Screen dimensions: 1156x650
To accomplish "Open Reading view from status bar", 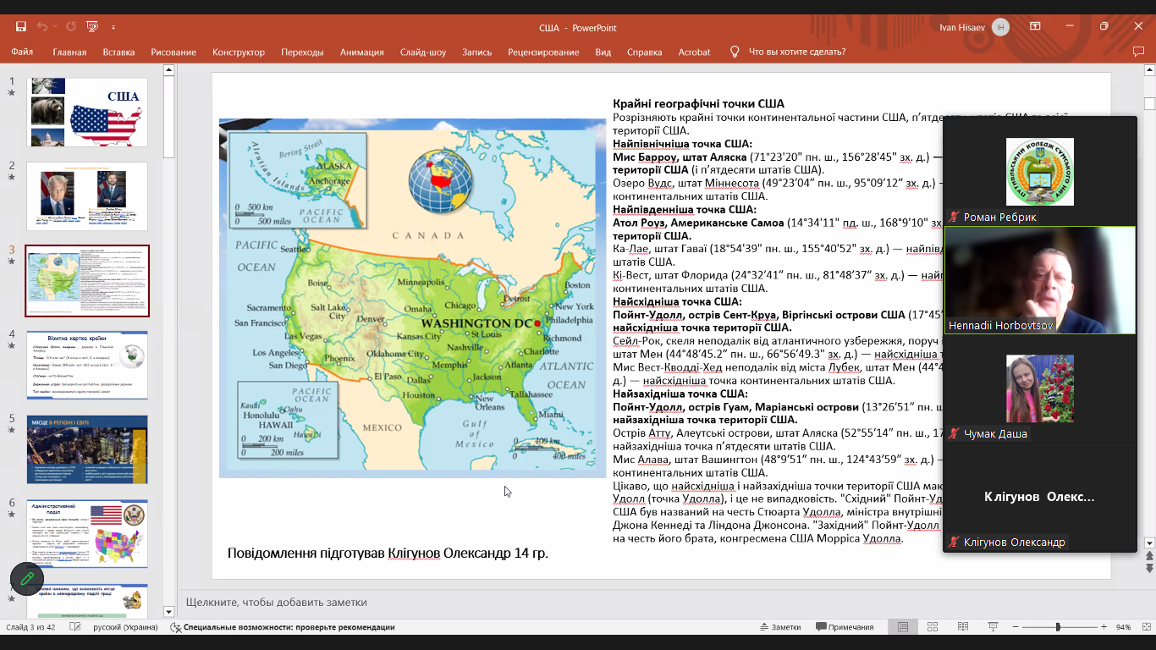I will coord(962,627).
